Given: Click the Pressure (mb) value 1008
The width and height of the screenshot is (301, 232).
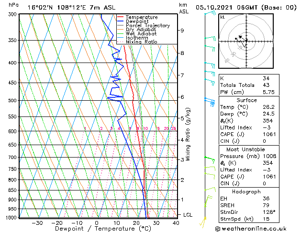Looking at the screenshot, I should [269, 156].
